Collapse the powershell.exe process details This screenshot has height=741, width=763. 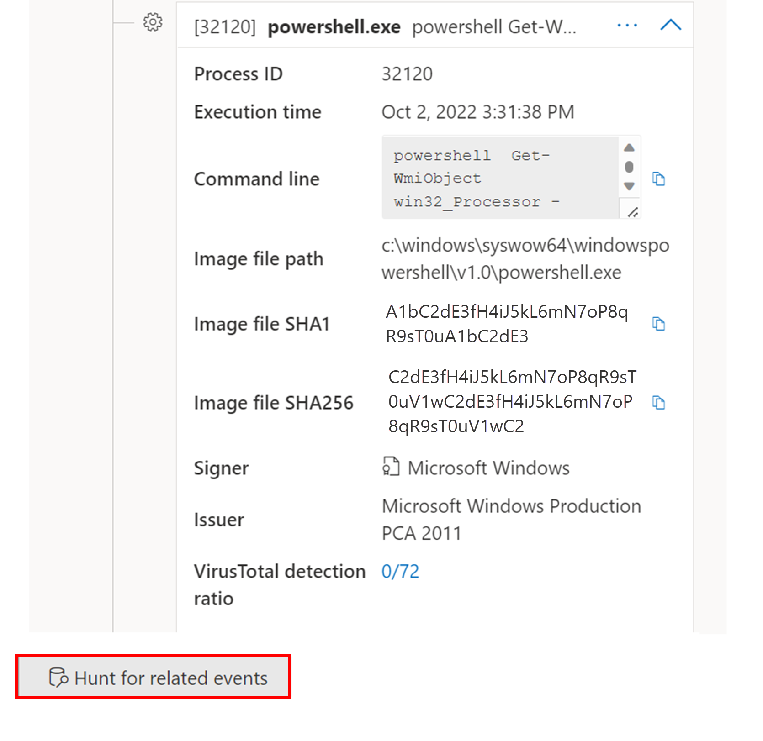(671, 25)
